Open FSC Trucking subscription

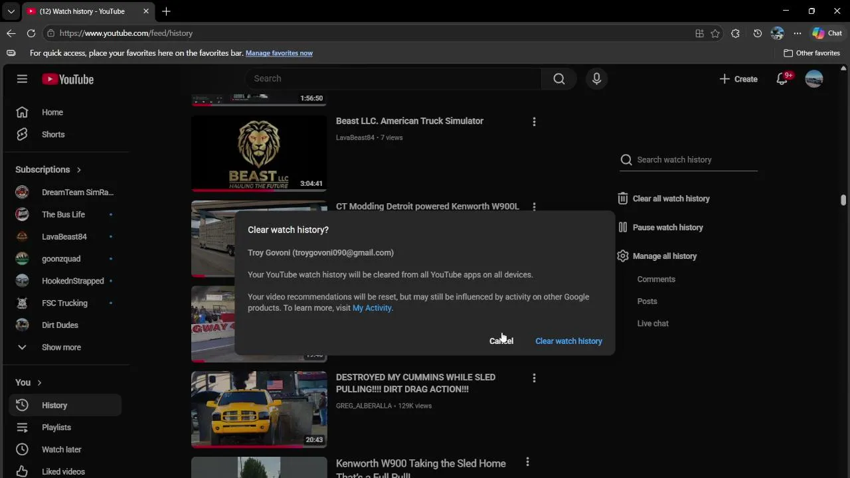[x=65, y=303]
